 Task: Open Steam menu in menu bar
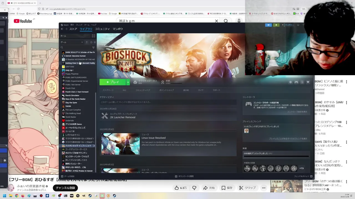coord(65,25)
